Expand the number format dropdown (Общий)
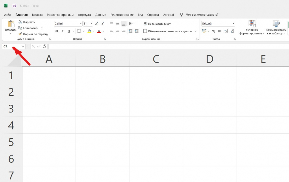 pyautogui.click(x=233, y=24)
